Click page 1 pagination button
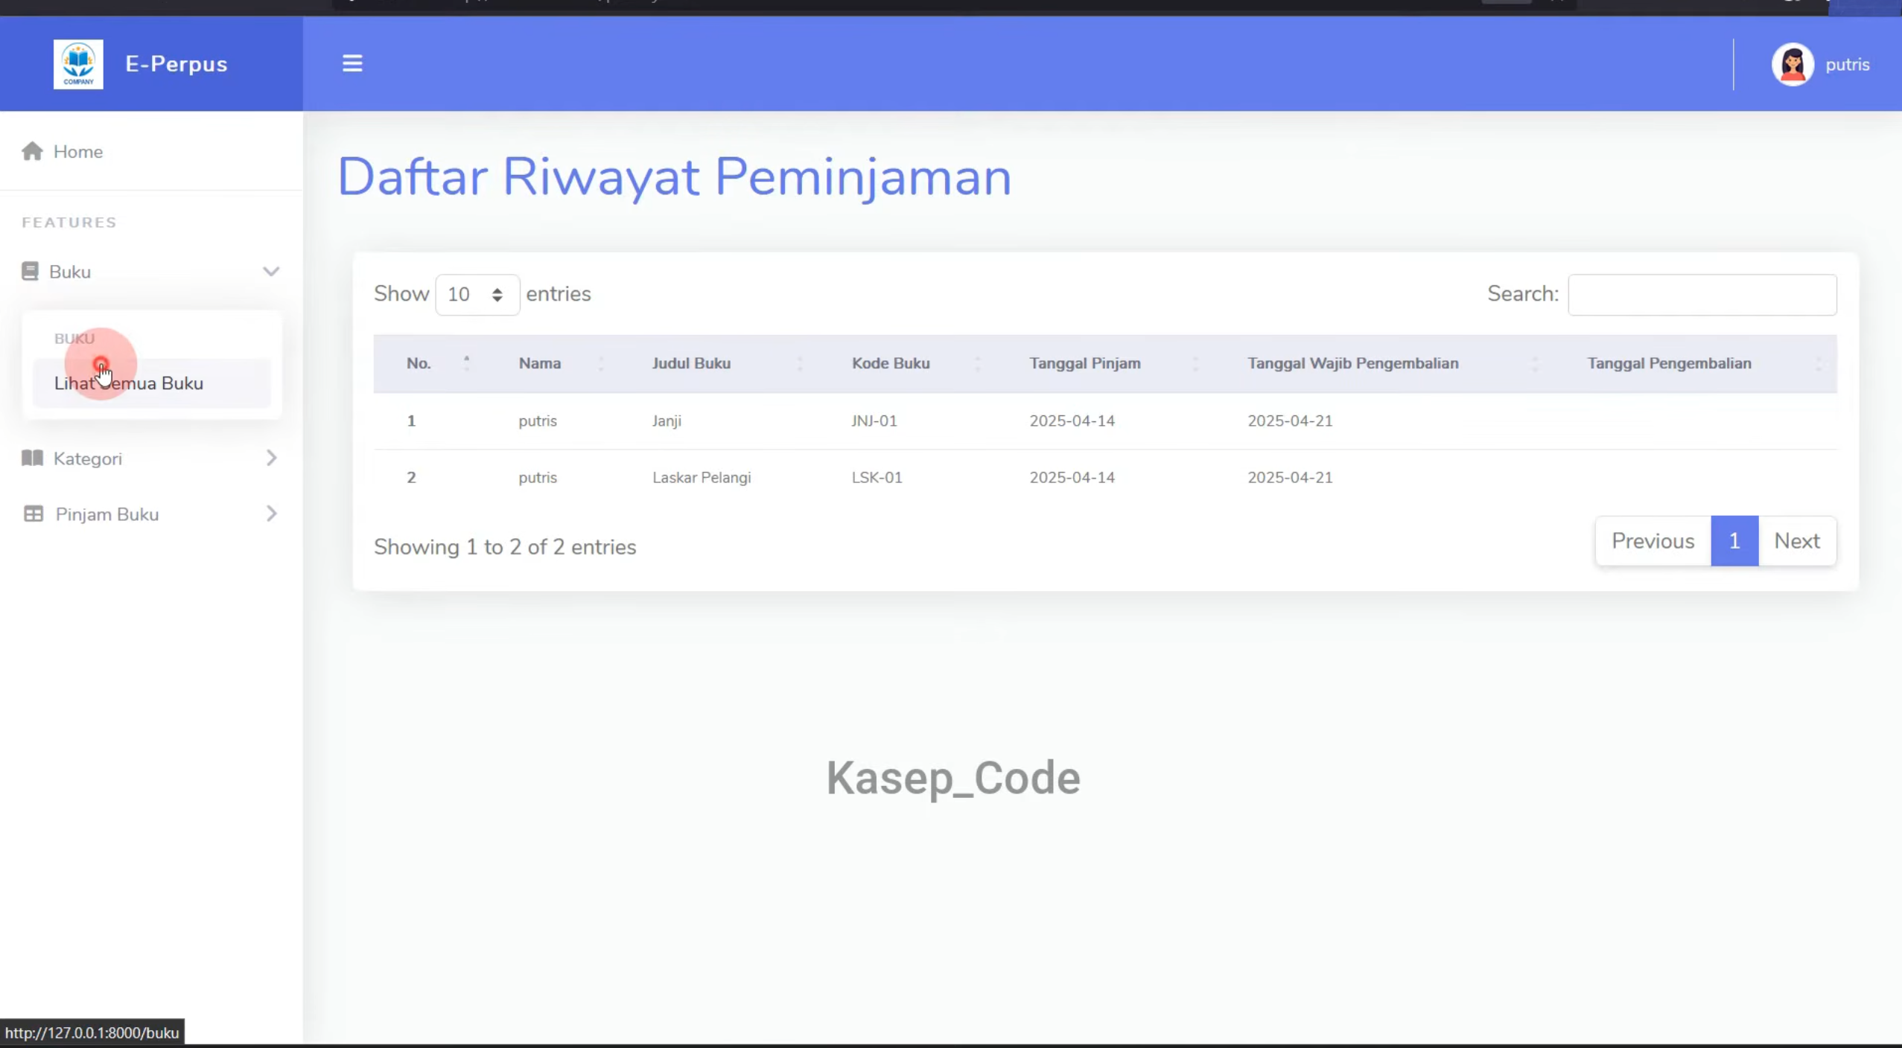Screen dimensions: 1902x1048 point(1734,541)
